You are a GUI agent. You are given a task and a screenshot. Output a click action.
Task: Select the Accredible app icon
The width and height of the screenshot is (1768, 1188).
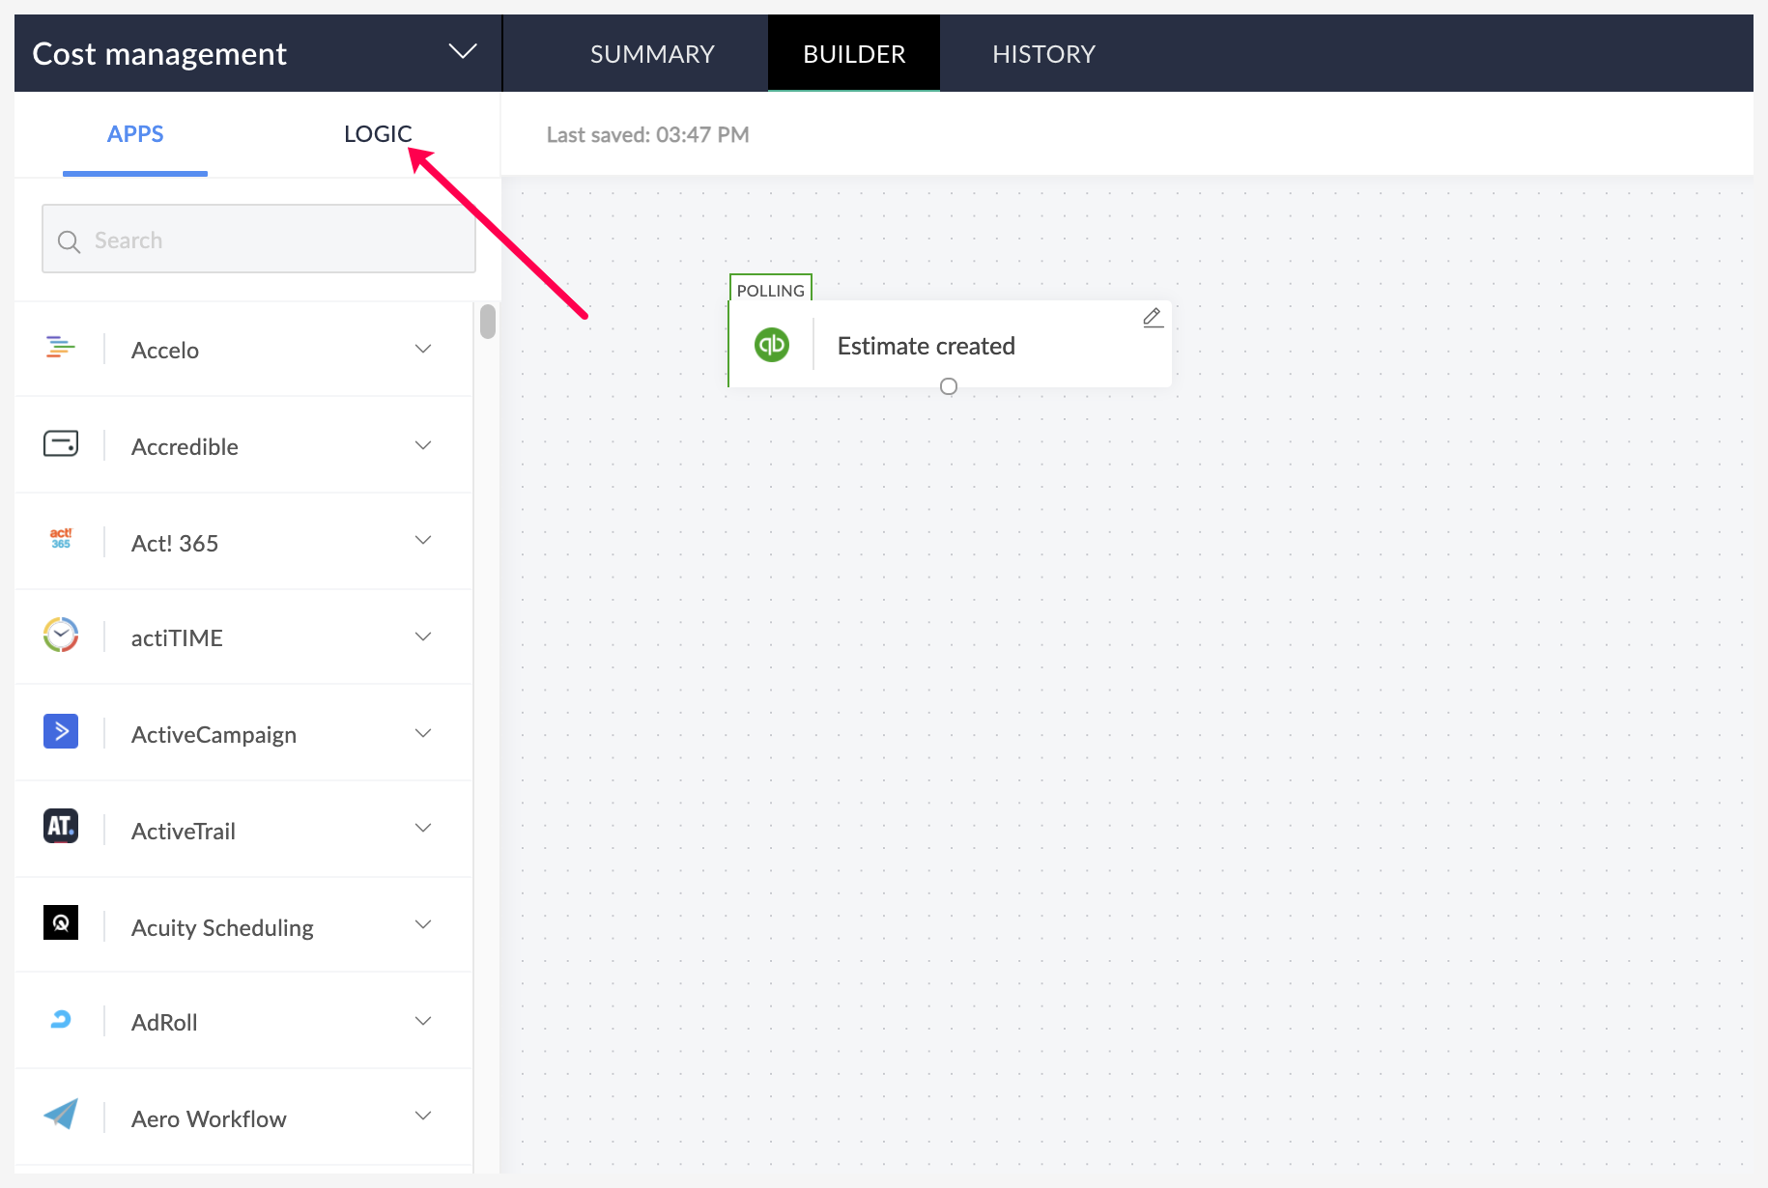click(61, 443)
